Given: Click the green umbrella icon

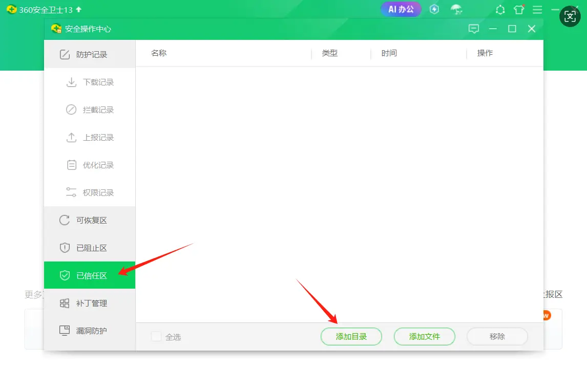Looking at the screenshot, I should (456, 9).
